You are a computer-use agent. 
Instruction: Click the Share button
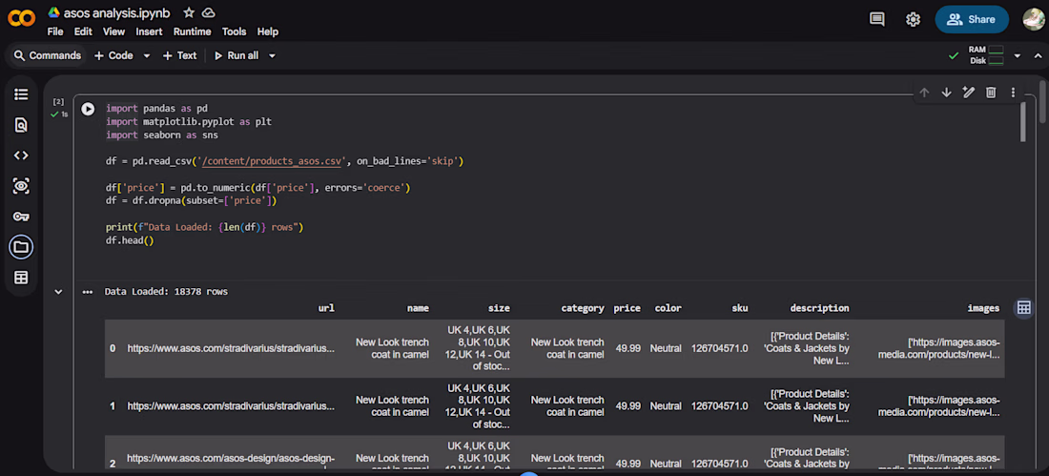(972, 19)
